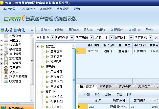Screen dimensions: 159x109
Task: Click the 客户名称 column header
Action: (109, 45)
